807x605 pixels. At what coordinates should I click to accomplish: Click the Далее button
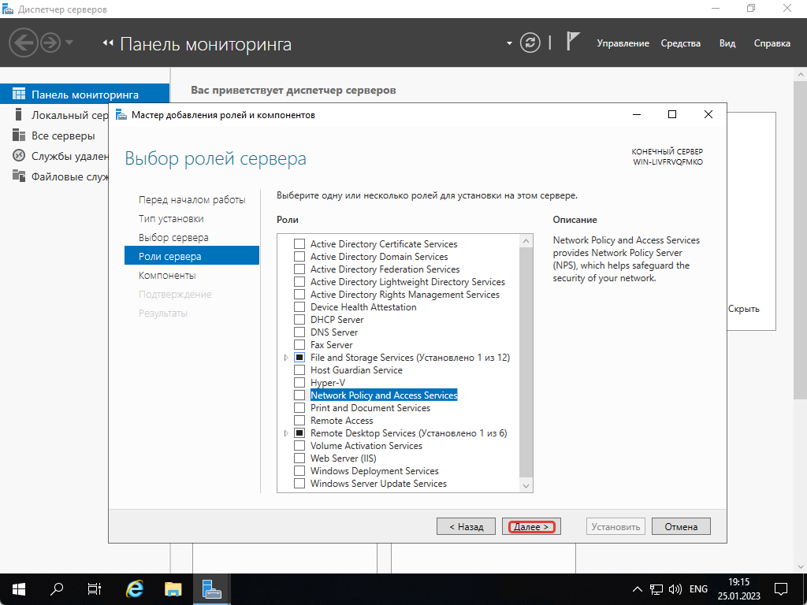coord(531,526)
